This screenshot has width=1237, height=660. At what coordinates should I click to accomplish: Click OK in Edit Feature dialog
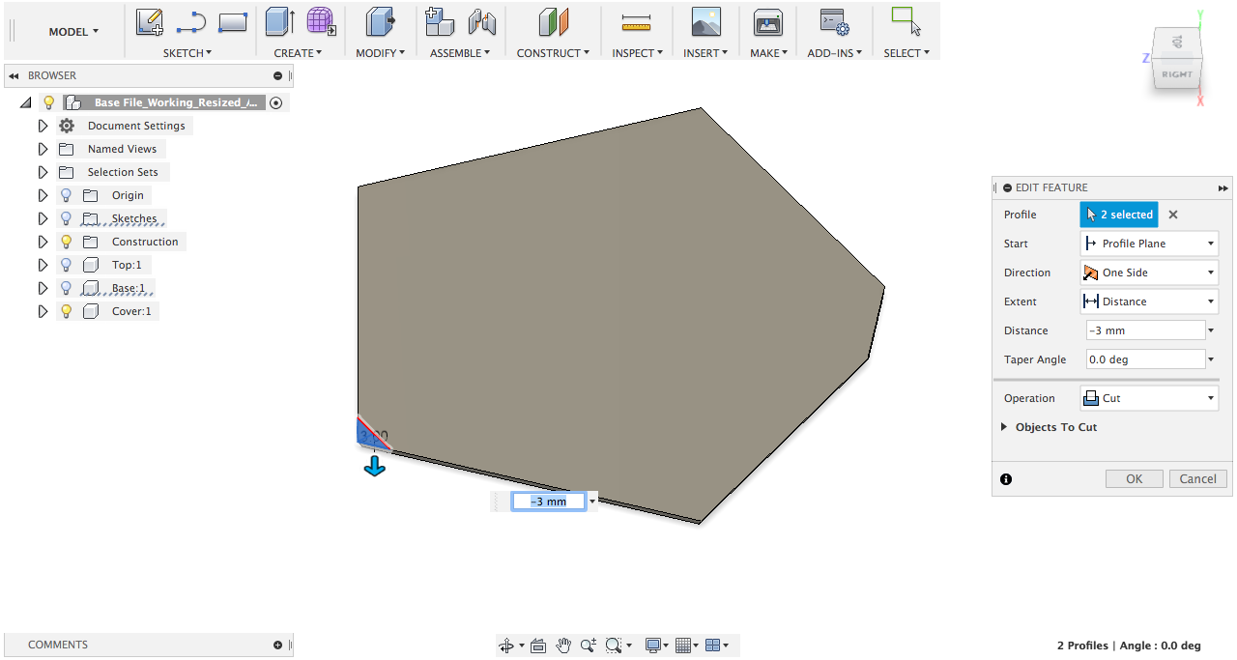pos(1135,478)
